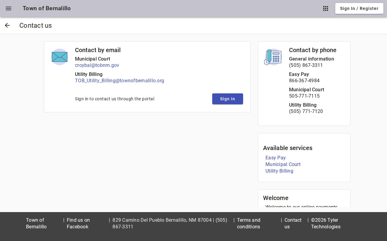Open Find us on Facebook link
This screenshot has height=241, width=387.
pos(78,223)
